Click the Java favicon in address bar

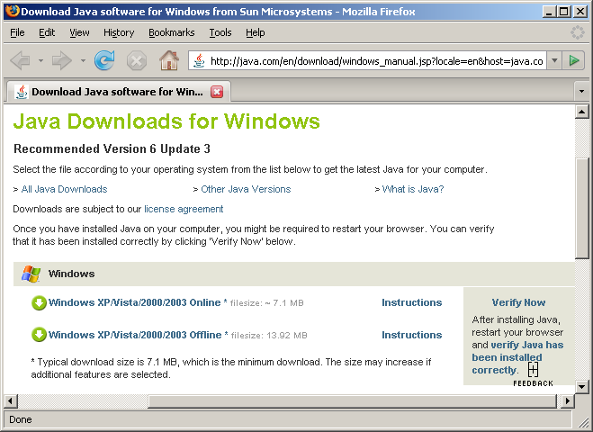tap(199, 60)
